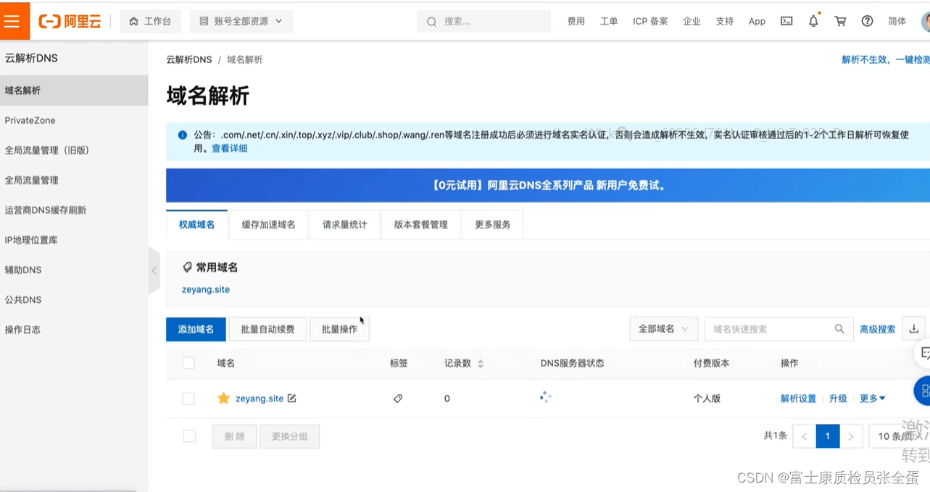
Task: Select page 1 in pagination
Action: pyautogui.click(x=828, y=436)
